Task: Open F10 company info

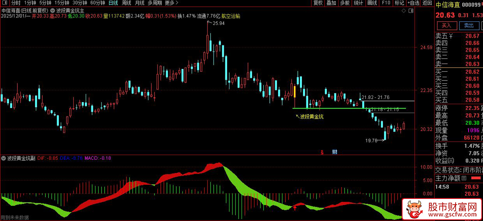Action: (x=386, y=3)
